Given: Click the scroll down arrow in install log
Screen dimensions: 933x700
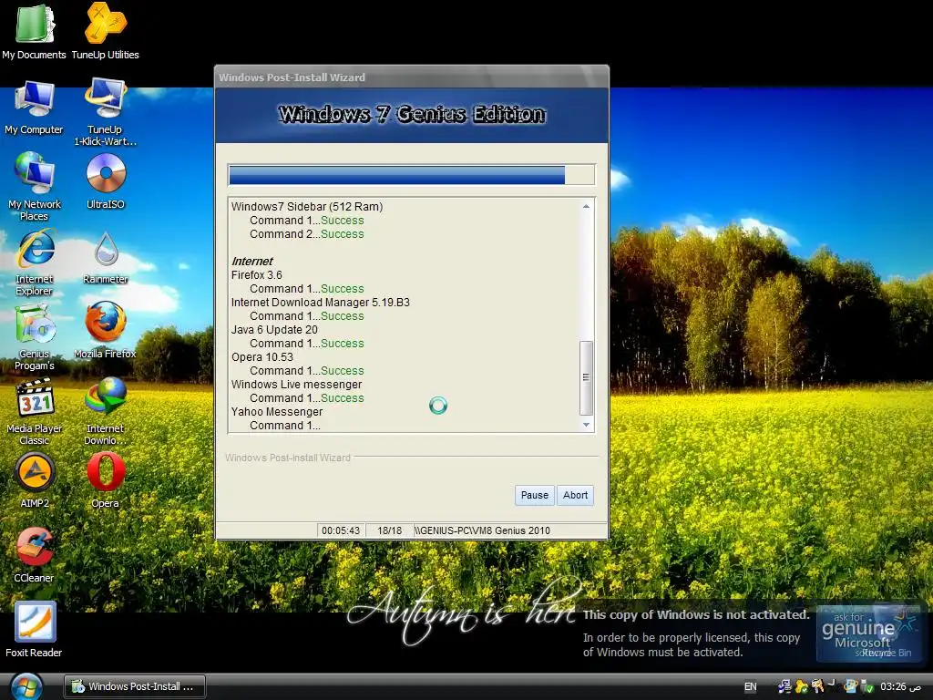Looking at the screenshot, I should 586,425.
